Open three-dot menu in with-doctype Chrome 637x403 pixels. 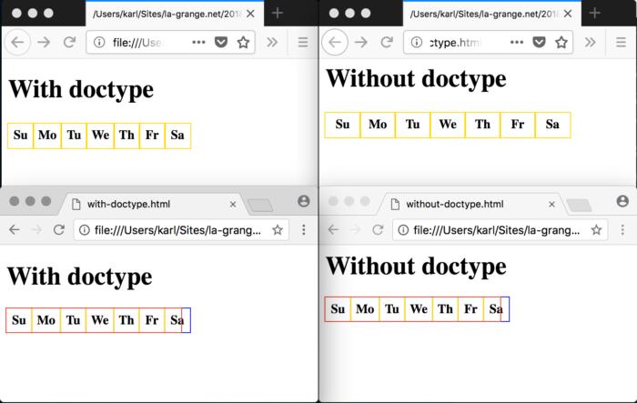click(303, 230)
